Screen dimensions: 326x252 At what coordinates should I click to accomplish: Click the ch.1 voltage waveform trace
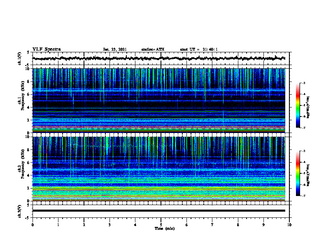tap(159, 58)
